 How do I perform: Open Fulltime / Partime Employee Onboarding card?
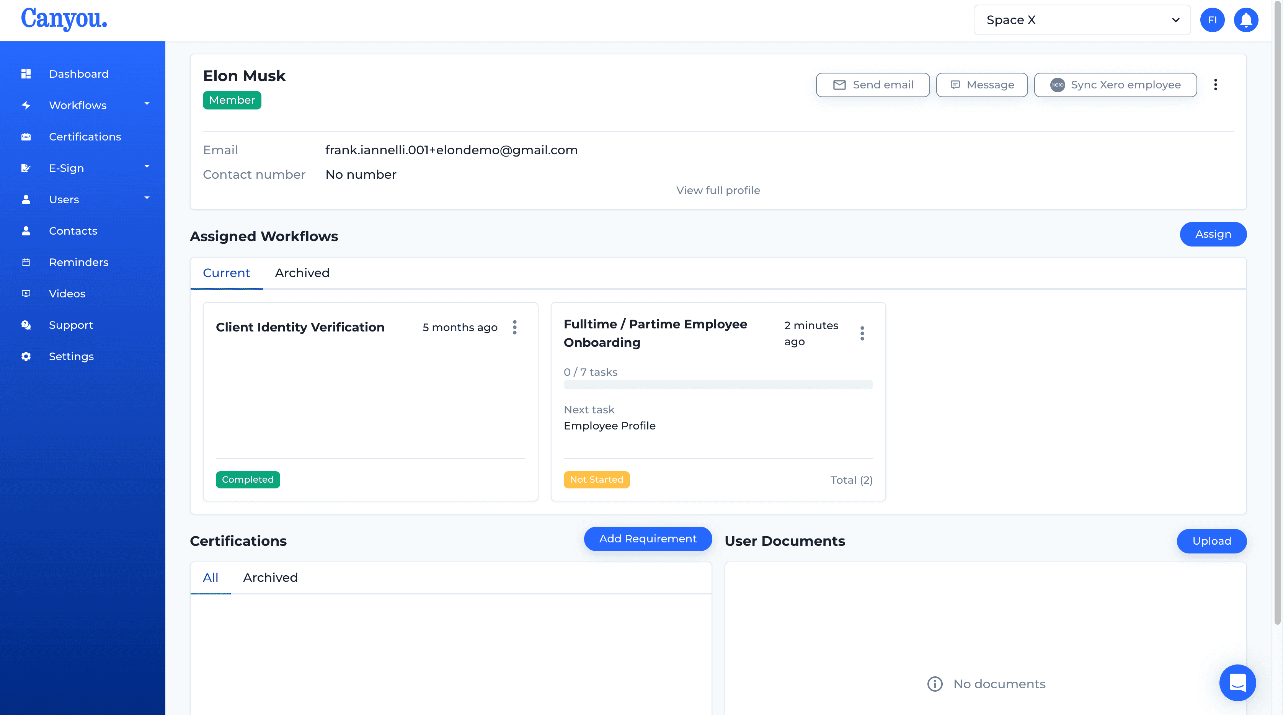718,401
